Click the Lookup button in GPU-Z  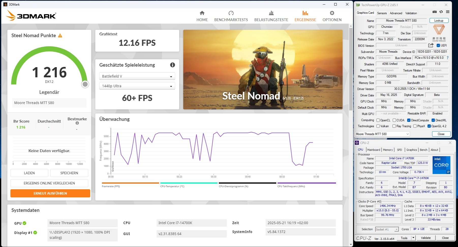click(439, 21)
